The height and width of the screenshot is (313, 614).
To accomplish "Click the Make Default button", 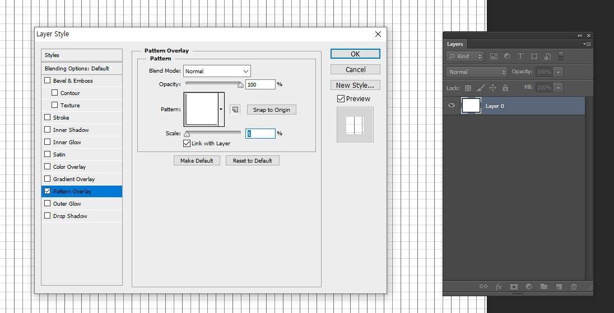I will coord(197,160).
